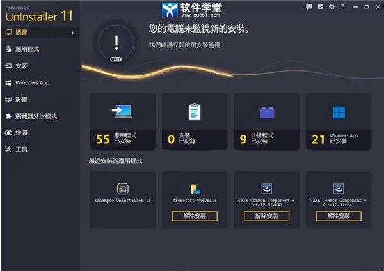Open the 安裝 sidebar section

[x=40, y=66]
